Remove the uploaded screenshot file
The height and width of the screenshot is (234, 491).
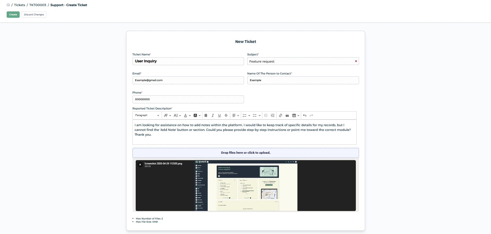(x=140, y=165)
